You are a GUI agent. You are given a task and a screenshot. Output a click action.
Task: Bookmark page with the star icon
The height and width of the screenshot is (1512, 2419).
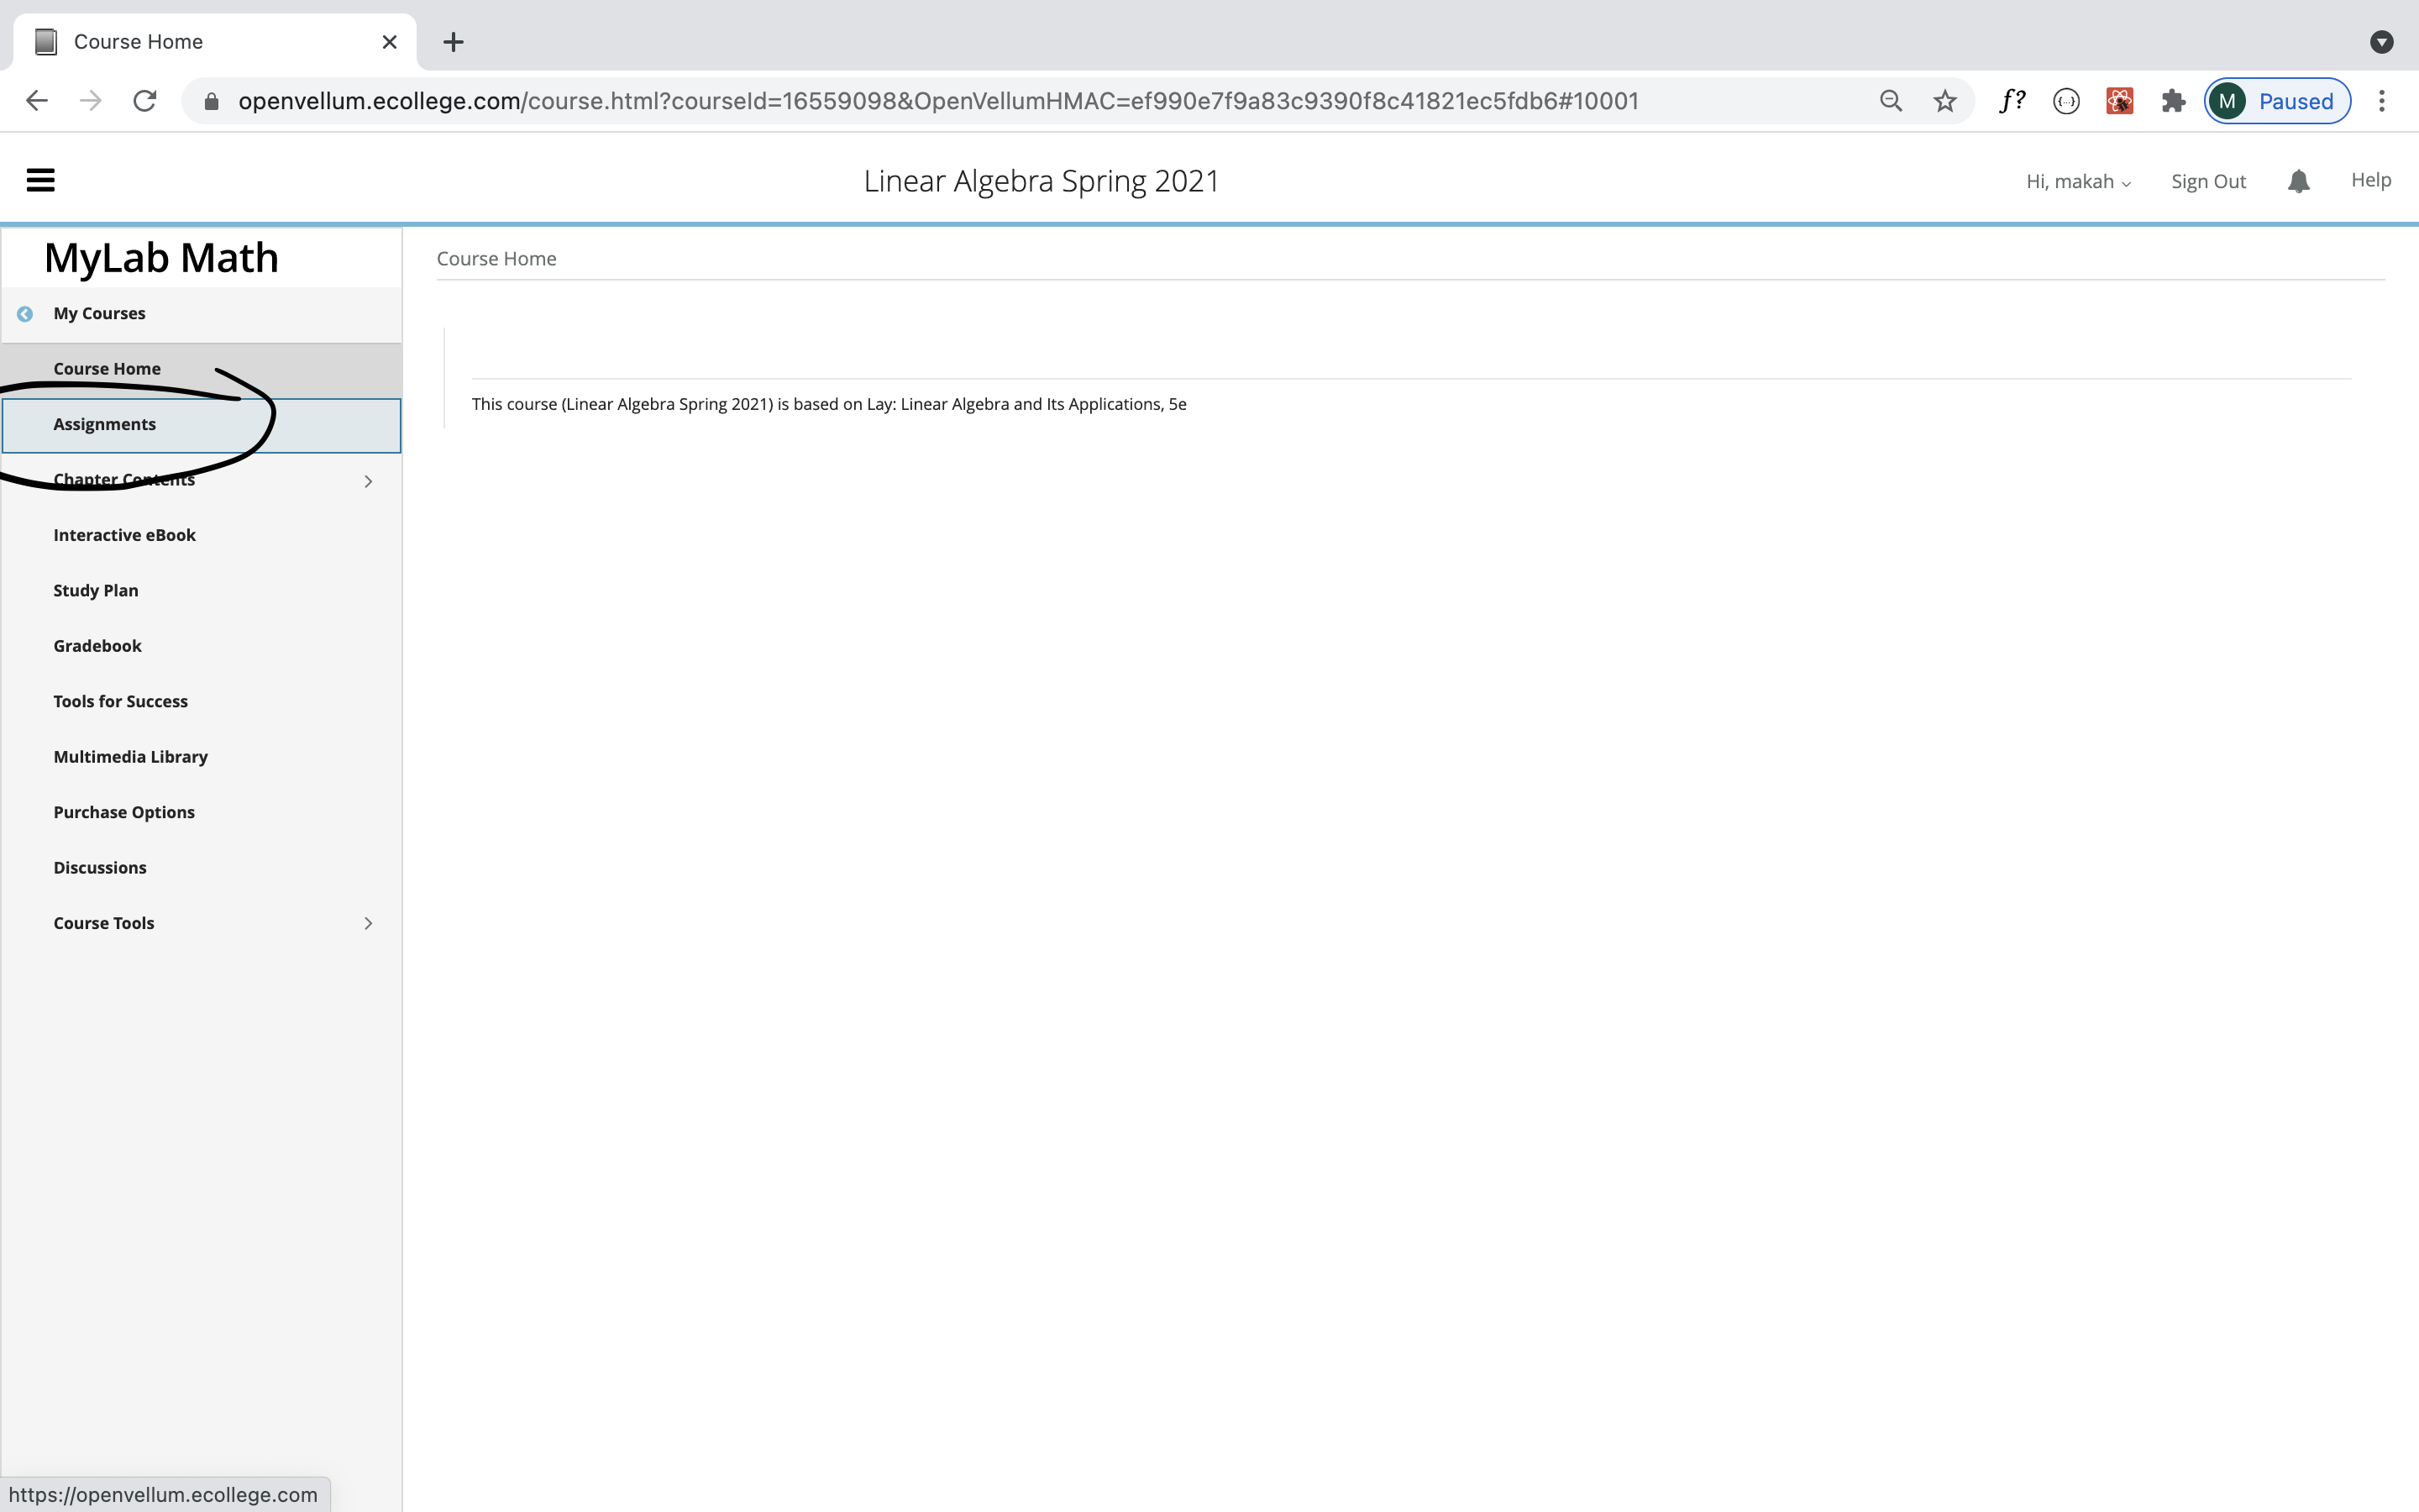[x=1944, y=101]
